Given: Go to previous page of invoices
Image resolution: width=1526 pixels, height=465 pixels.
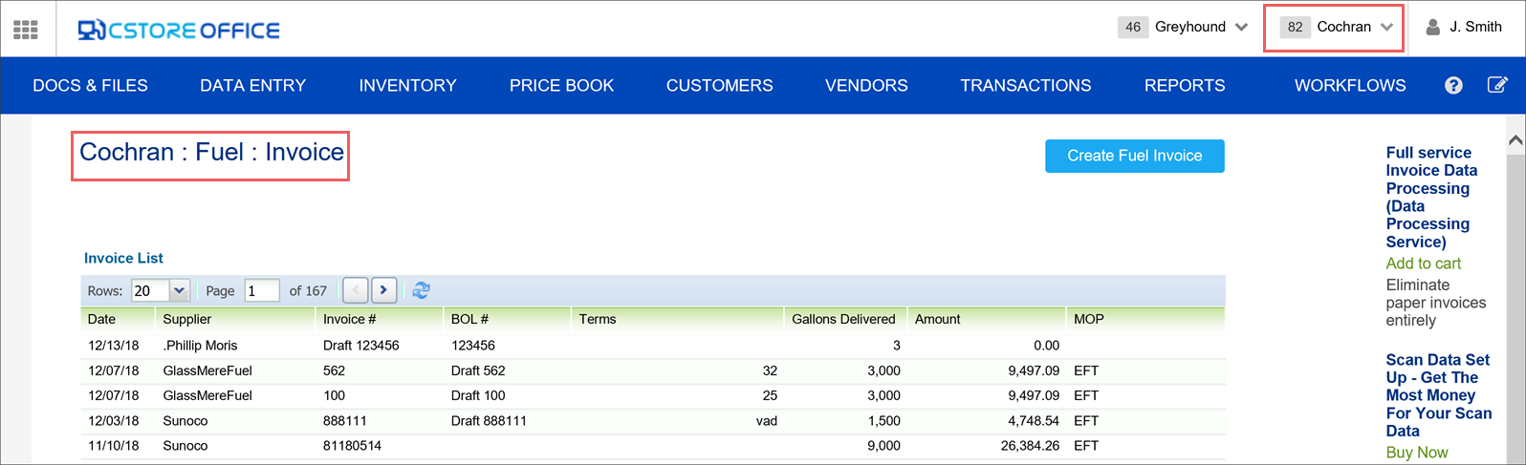Looking at the screenshot, I should 356,290.
